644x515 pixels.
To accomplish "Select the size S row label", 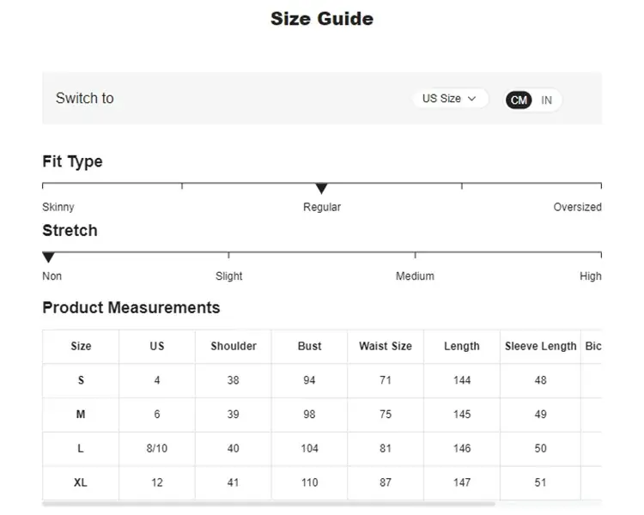I will click(x=81, y=380).
